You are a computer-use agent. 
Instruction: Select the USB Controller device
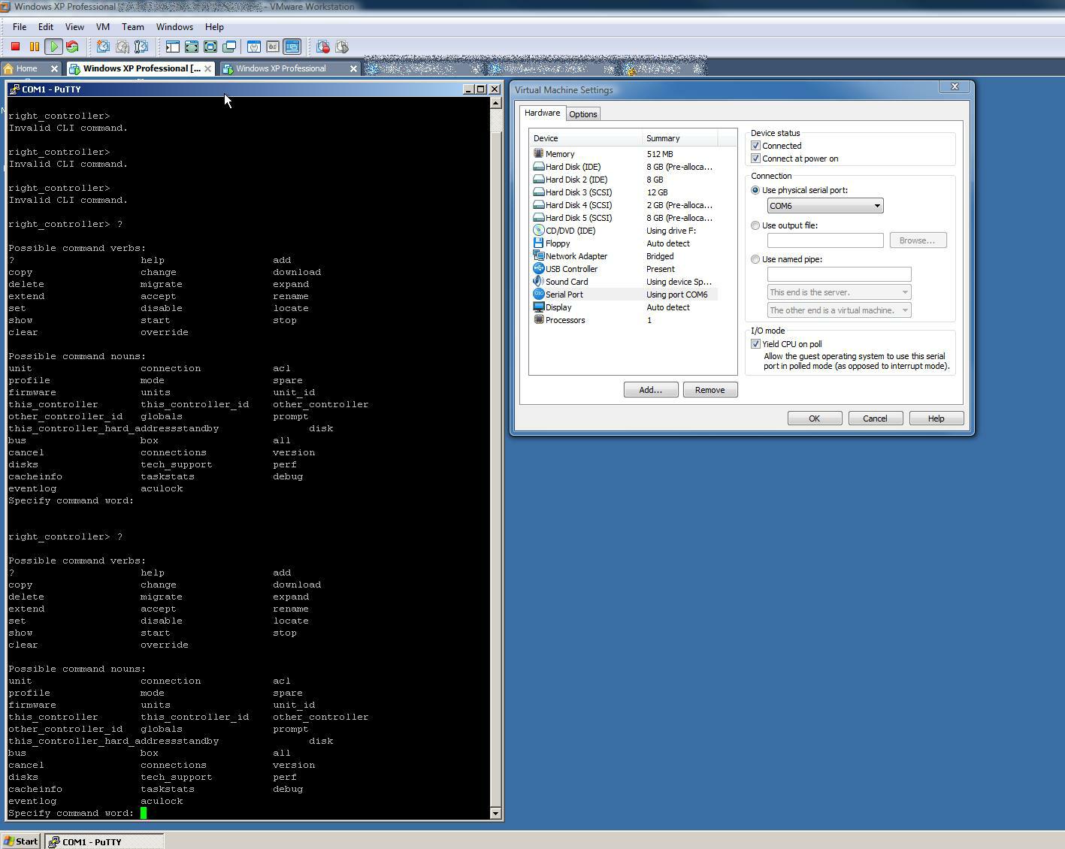coord(570,268)
